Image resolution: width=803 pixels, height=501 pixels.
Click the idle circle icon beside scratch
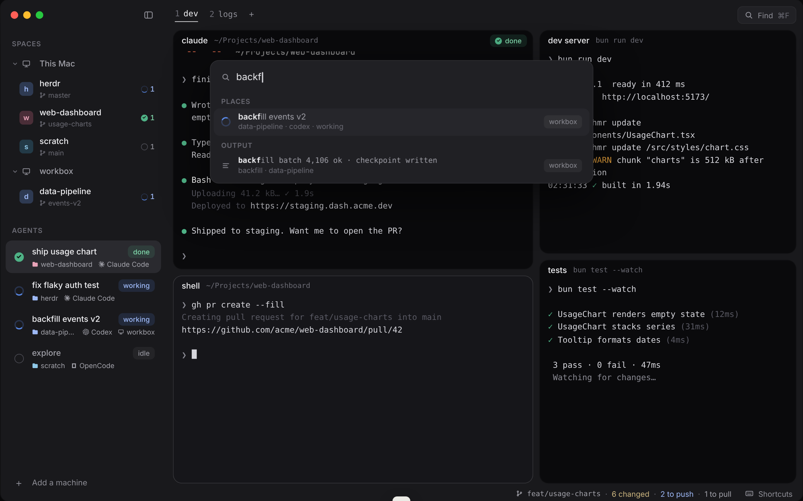(144, 147)
